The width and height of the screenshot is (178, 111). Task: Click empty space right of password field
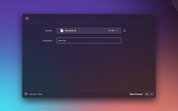[138, 41]
